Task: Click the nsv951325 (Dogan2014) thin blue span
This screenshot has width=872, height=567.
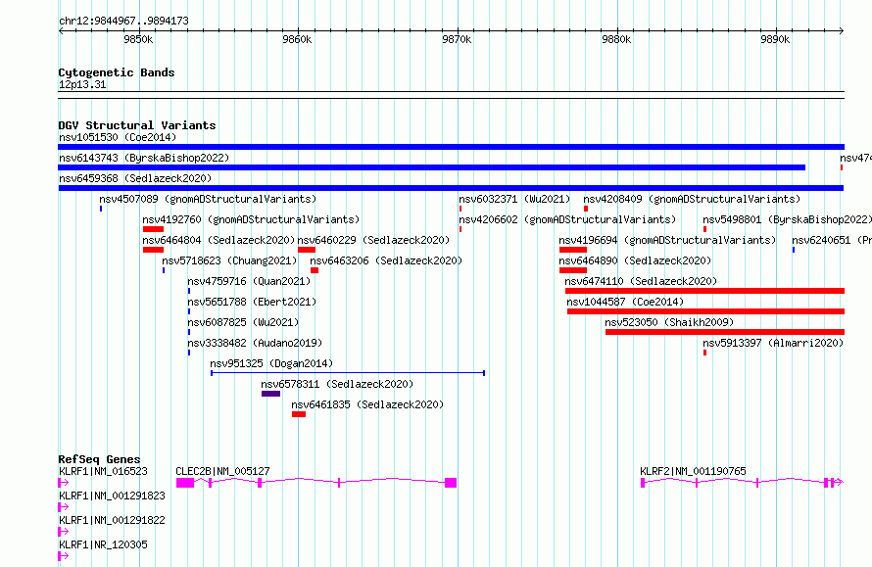Action: (348, 373)
